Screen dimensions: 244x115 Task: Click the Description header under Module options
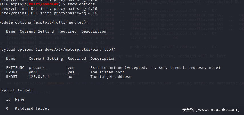(93, 31)
